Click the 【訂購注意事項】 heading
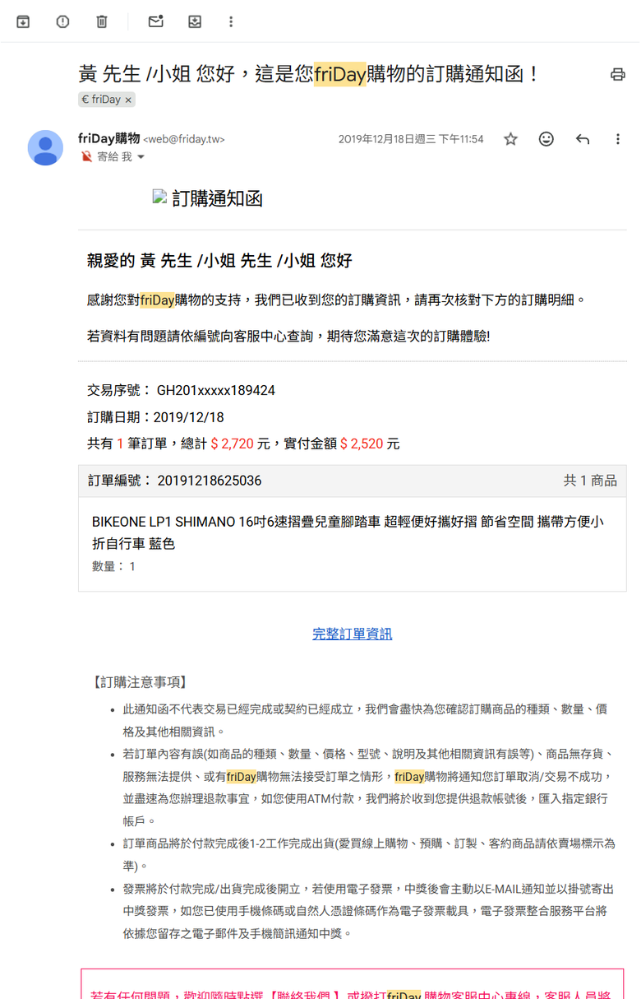Screen dimensions: 641x999 140,682
